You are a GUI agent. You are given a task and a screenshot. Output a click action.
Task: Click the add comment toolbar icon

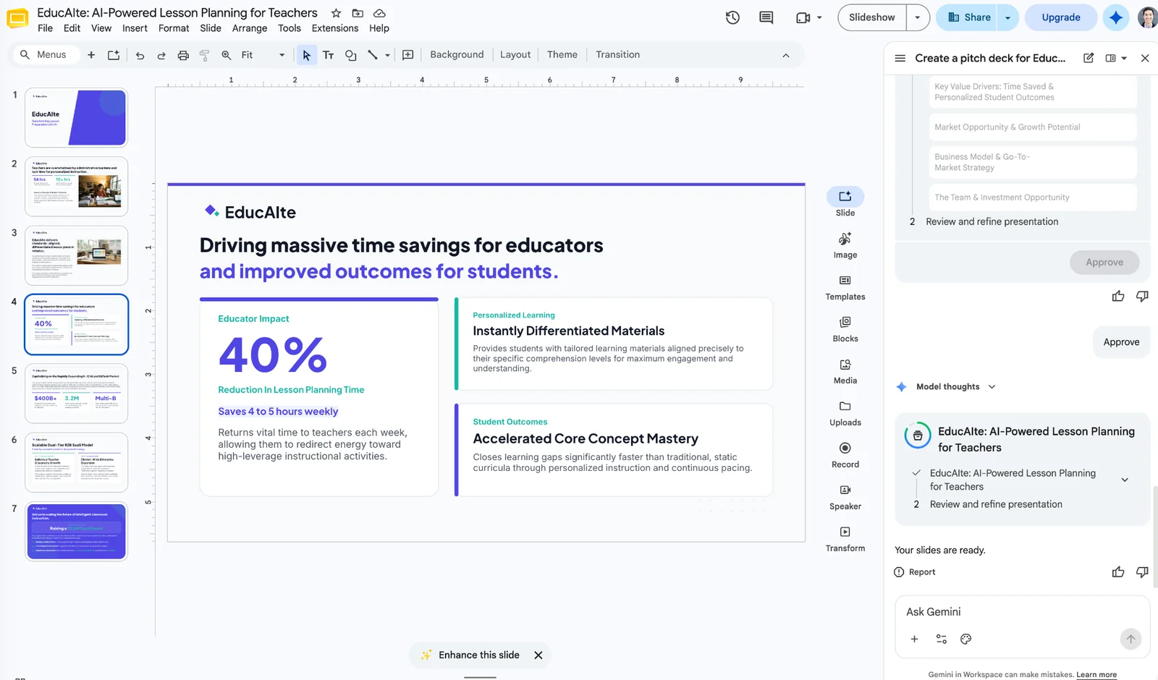408,55
